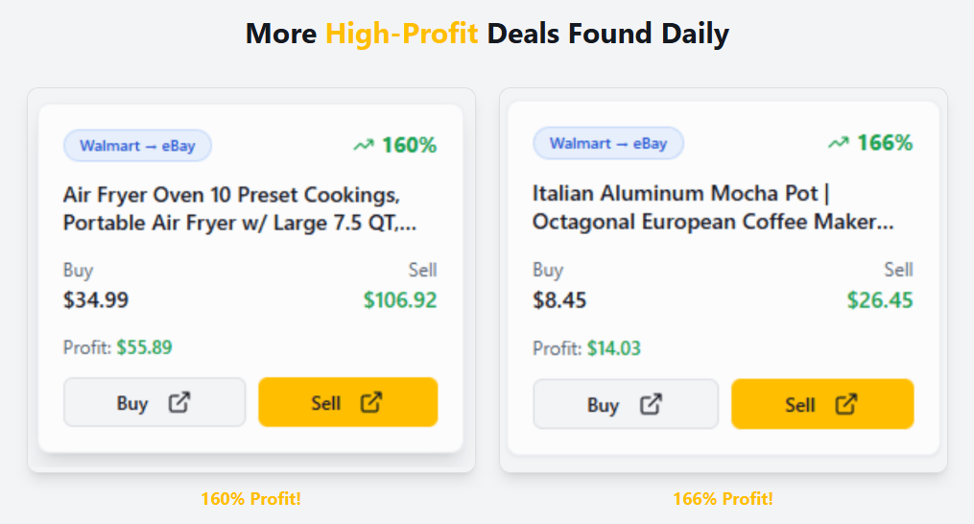974x524 pixels.
Task: Click the trending-up arrow icon beside 160%
Action: click(x=363, y=146)
